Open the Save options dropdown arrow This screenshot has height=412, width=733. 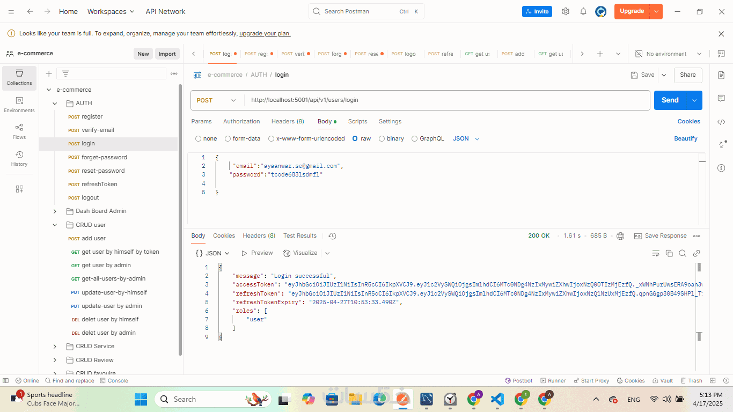664,75
